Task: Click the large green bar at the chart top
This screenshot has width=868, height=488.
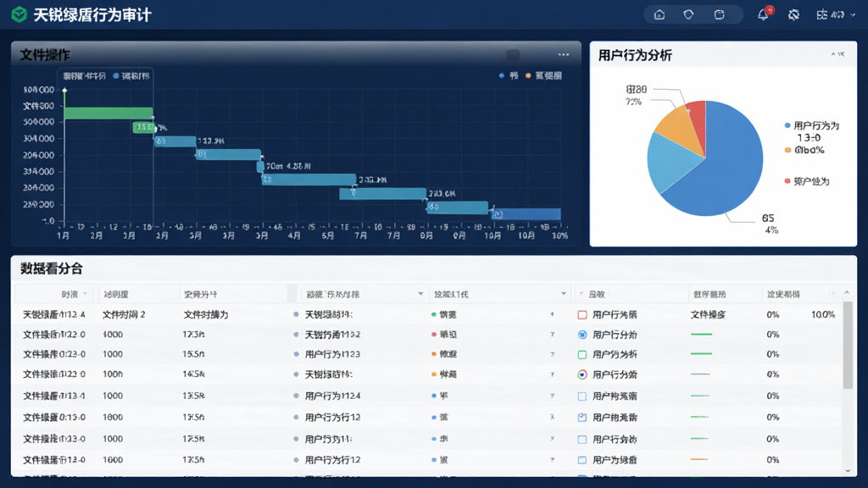Action: [x=108, y=114]
